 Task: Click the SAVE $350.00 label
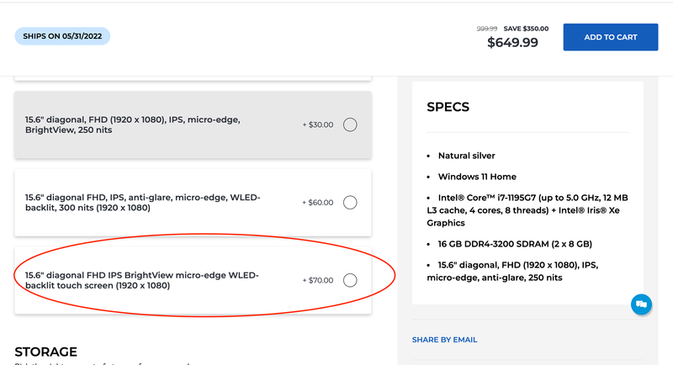point(526,29)
